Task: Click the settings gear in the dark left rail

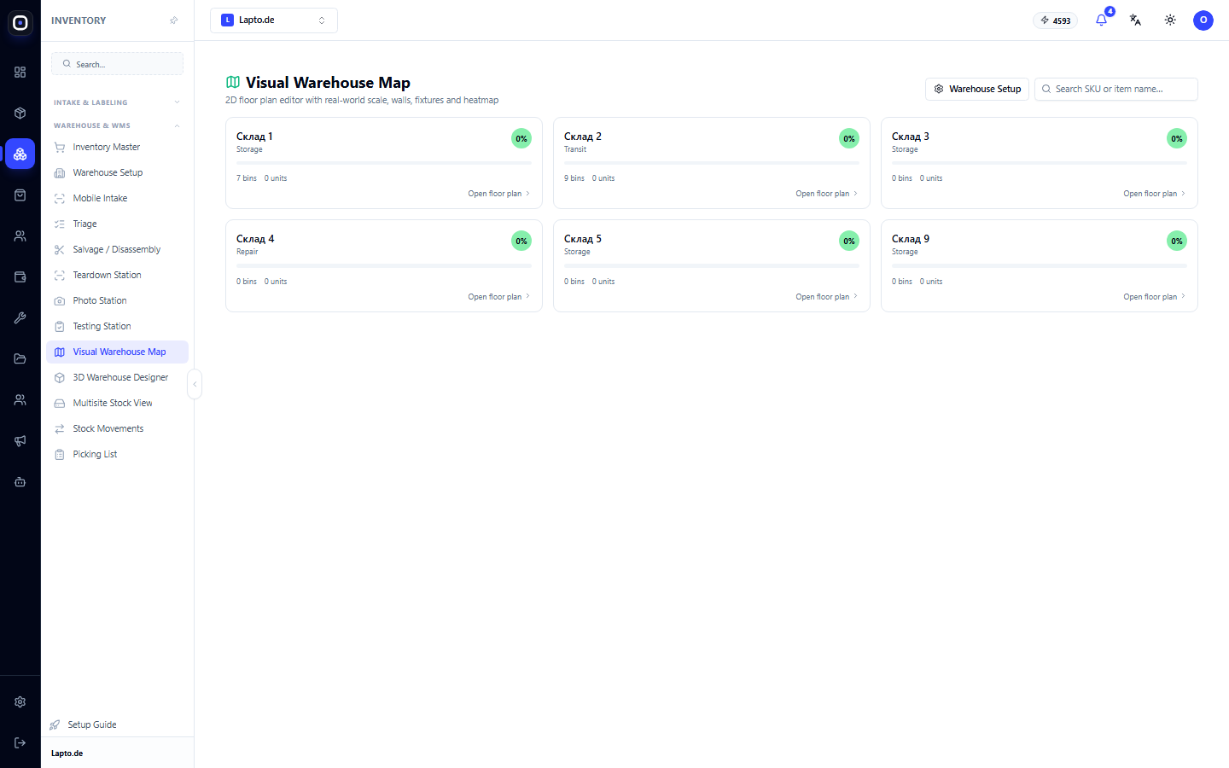Action: (x=20, y=702)
